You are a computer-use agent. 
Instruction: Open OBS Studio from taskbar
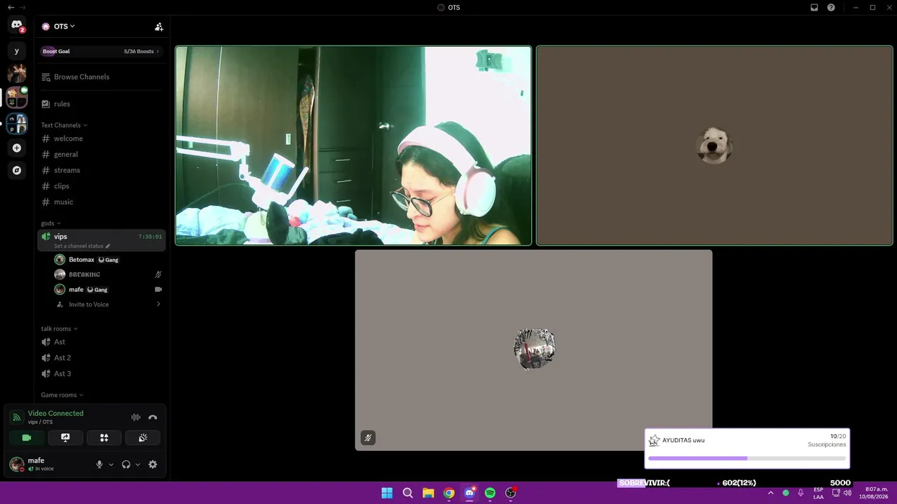pyautogui.click(x=511, y=493)
